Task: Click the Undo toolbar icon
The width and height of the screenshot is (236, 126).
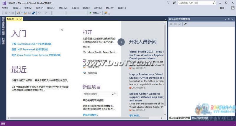Action: [39, 13]
